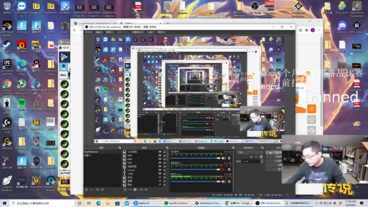The width and height of the screenshot is (368, 207).
Task: Open settings gear for the 麦克风/Aux channel
Action: pos(229,181)
